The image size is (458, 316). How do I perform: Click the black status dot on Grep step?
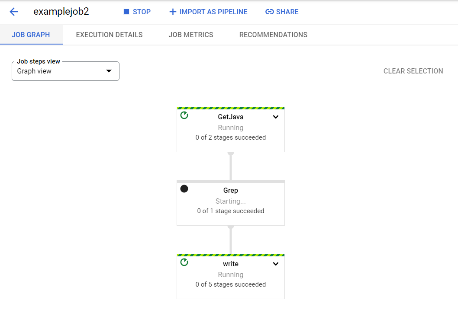click(184, 188)
